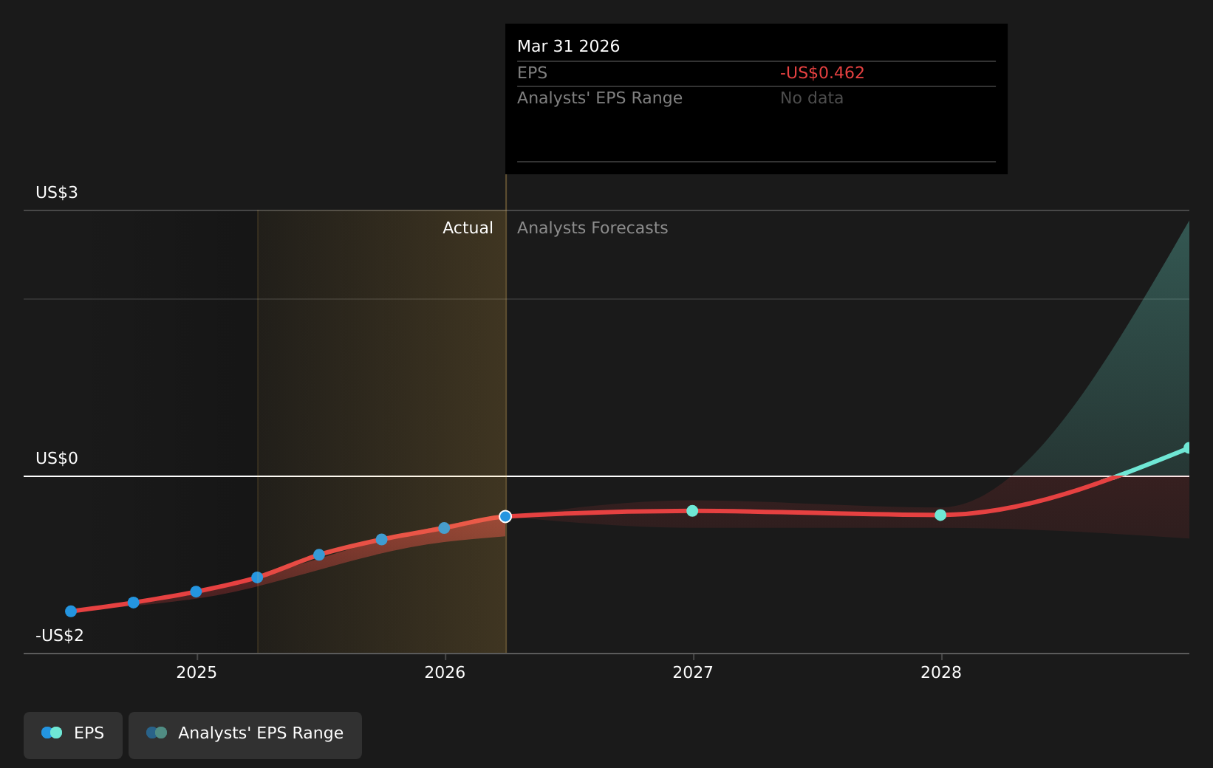1213x768 pixels.
Task: Select the EPS data point at 2025 tick
Action: 196,592
